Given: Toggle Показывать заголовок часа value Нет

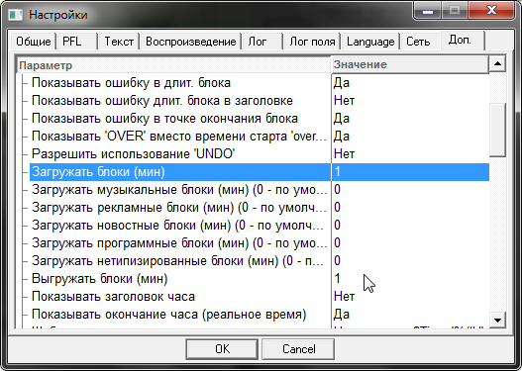Looking at the screenshot, I should [410, 297].
